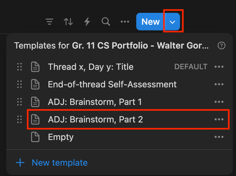Screen dimensions: 236x176
Task: Choose the ADJ: Brainstorm, Part 2 template
Action: pos(95,119)
